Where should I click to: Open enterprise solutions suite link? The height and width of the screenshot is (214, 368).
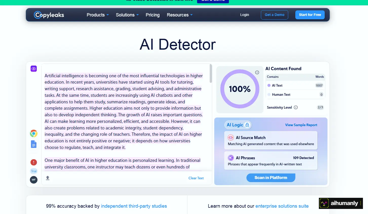(282, 206)
